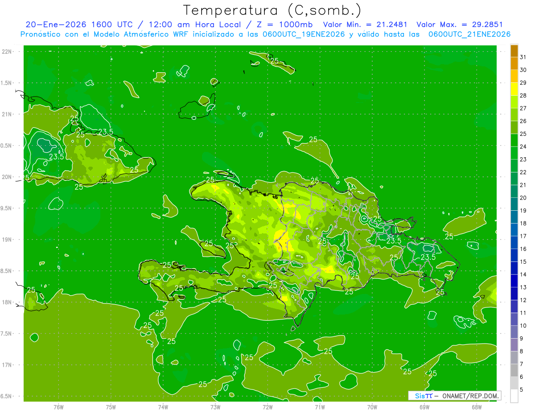Click the number 20 on the color scale

coord(523,197)
